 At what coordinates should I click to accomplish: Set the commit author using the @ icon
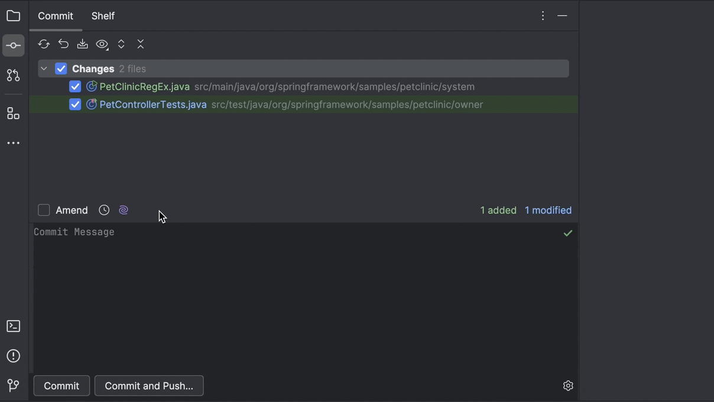[x=124, y=210]
